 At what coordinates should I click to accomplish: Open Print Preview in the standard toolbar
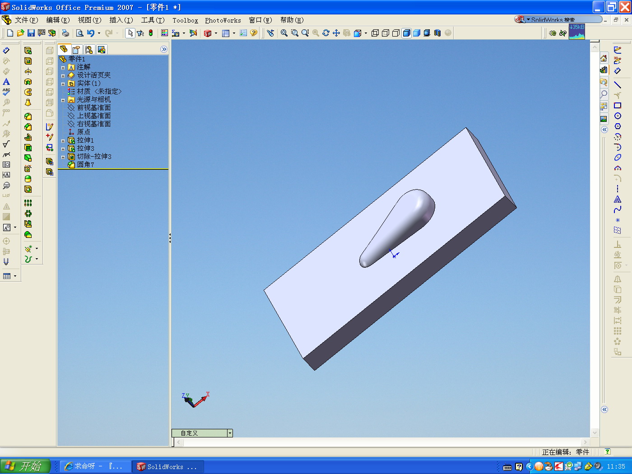[79, 33]
